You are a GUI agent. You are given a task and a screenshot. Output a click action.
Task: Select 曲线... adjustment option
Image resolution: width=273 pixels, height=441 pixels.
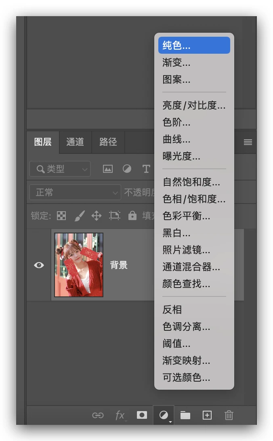[x=176, y=139]
